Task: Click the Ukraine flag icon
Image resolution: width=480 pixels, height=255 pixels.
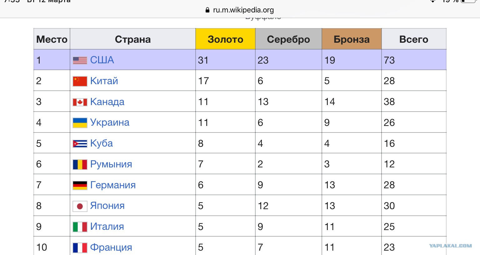Action: pos(80,123)
